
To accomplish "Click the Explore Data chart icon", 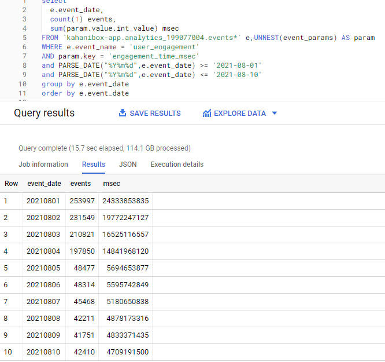I will [207, 113].
